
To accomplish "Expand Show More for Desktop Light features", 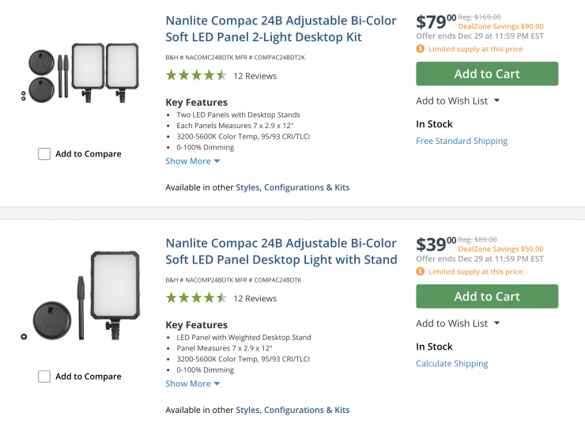I will [192, 384].
